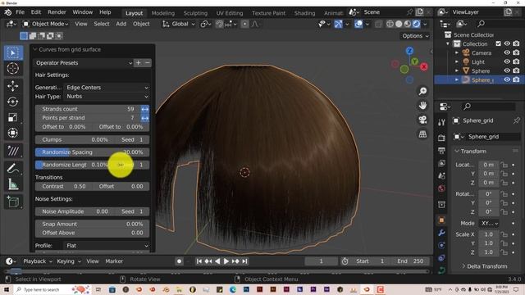Select the Transform tool
Screen dimensions: 525x295
[x=13, y=133]
